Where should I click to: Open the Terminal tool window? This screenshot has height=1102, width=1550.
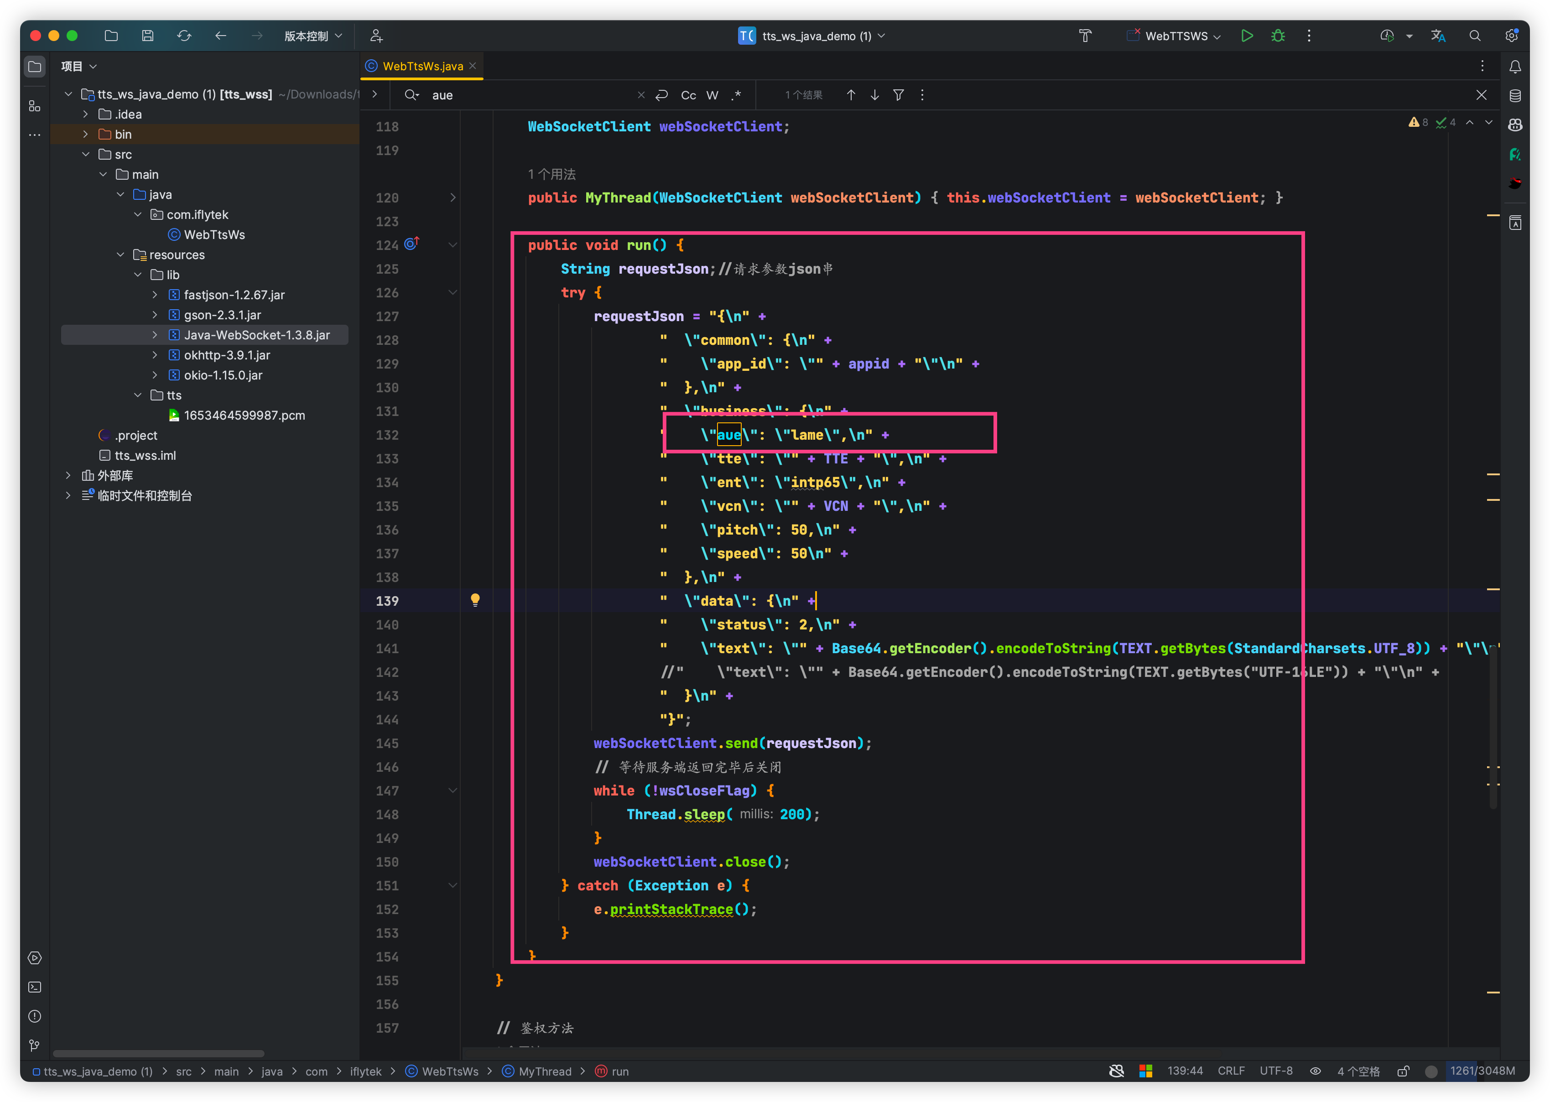tap(35, 988)
